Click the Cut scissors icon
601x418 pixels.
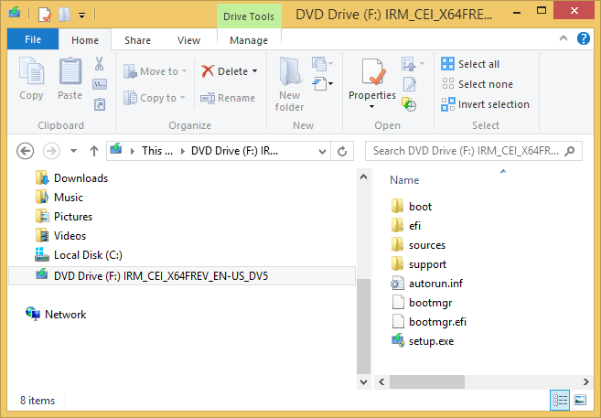pyautogui.click(x=100, y=64)
